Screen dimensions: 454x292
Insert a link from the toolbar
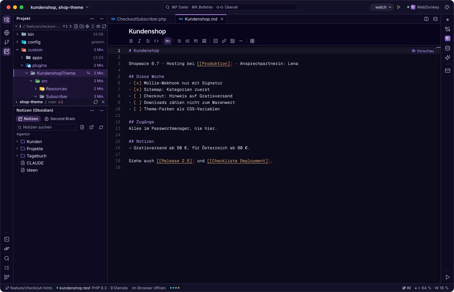click(x=224, y=41)
